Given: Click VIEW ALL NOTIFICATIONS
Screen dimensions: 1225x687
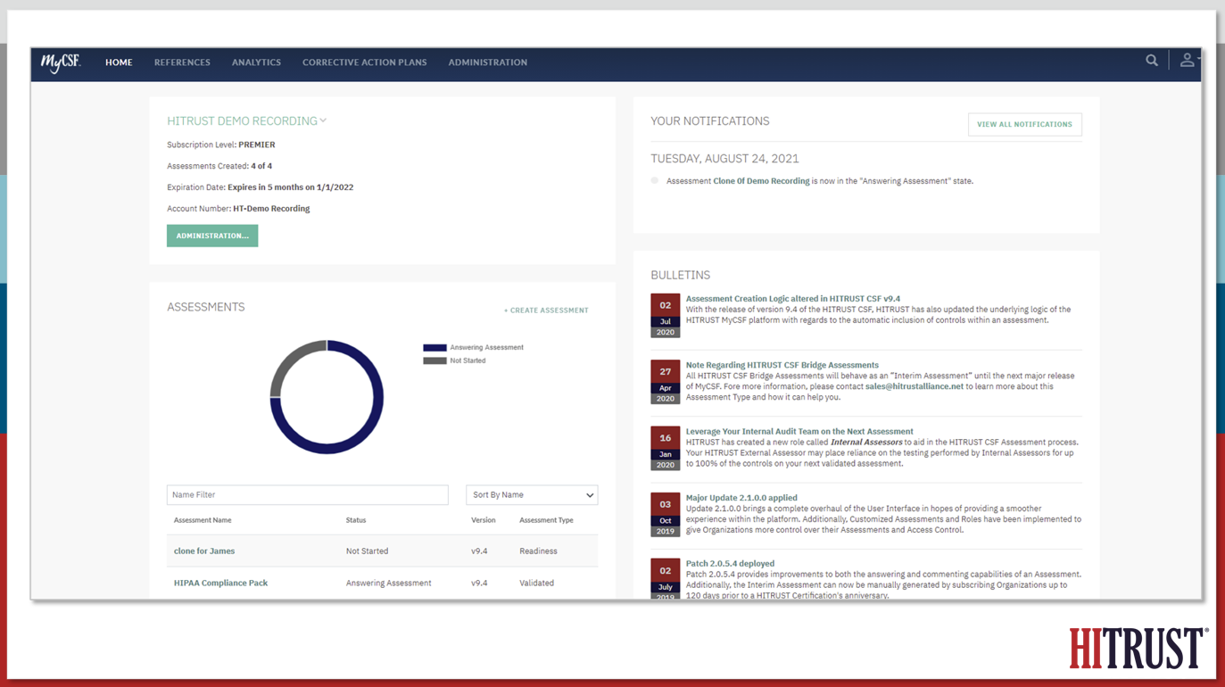Looking at the screenshot, I should click(x=1024, y=124).
